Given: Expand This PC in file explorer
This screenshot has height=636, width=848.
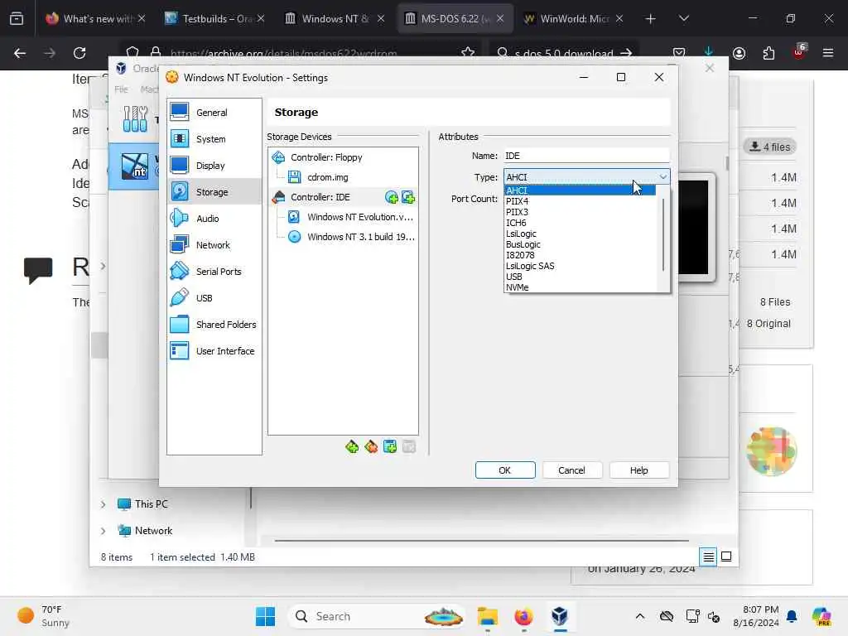Looking at the screenshot, I should point(103,504).
